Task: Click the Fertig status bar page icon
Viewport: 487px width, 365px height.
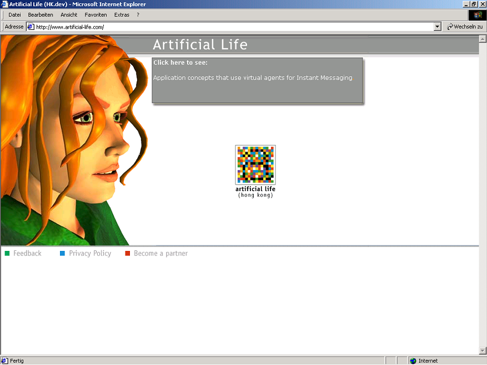Action: 4,361
